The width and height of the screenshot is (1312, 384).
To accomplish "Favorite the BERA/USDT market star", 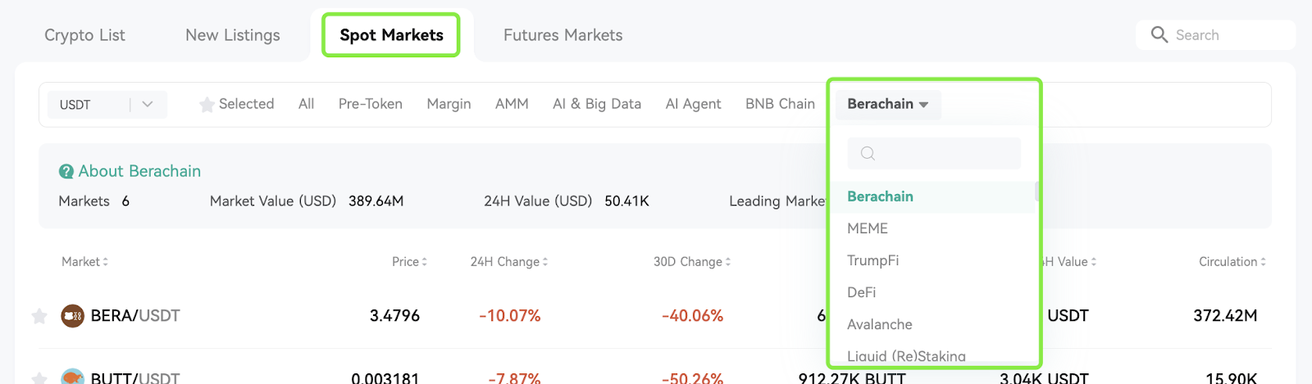I will [39, 316].
